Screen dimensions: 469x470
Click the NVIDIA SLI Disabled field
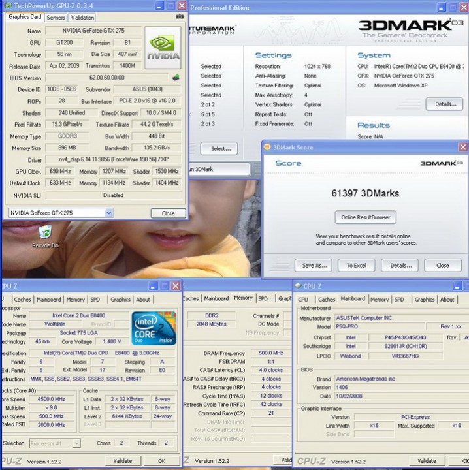click(x=114, y=195)
